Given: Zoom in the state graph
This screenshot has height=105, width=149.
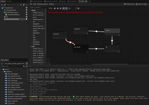Looking at the screenshot, I should (x=61, y=8).
